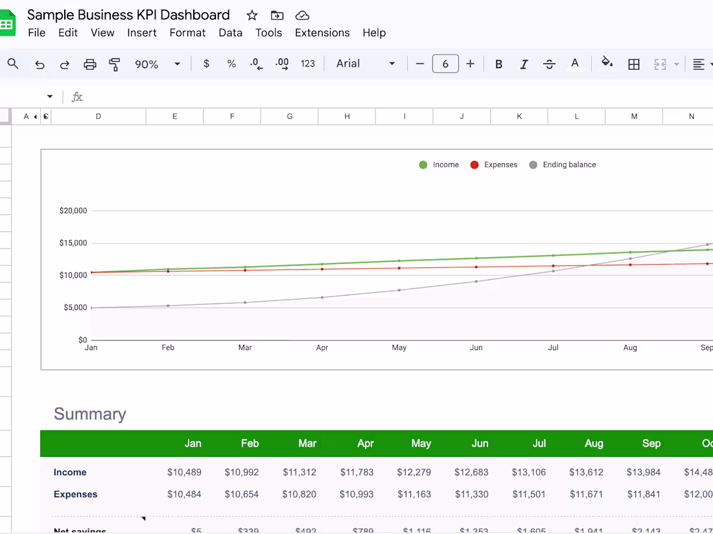Screen dimensions: 713x534
Task: Open the Help menu
Action: click(x=374, y=33)
